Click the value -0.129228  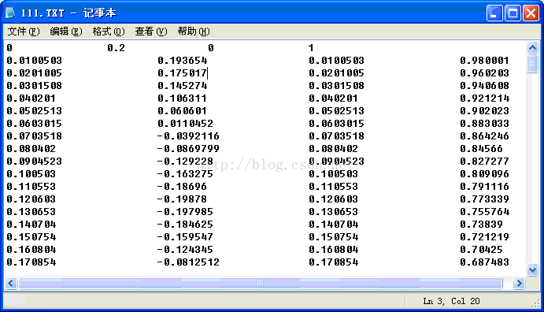pos(185,162)
